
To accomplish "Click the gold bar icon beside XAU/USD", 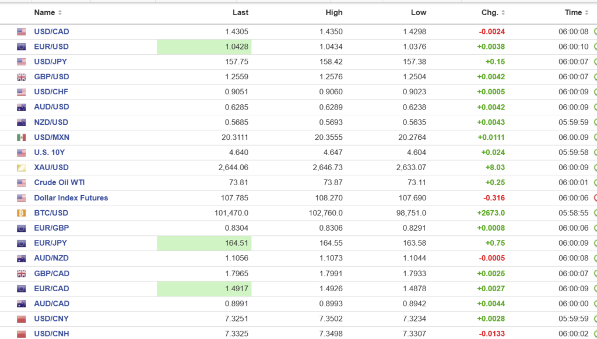I will click(x=22, y=168).
